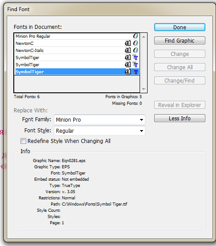
Task: Click the Not embedded status text
Action: 76,179
